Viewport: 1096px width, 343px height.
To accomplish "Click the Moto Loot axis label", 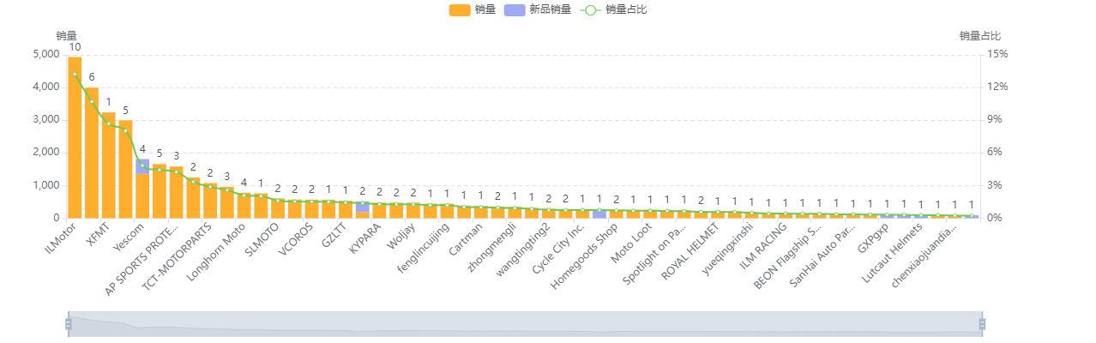I will (632, 244).
